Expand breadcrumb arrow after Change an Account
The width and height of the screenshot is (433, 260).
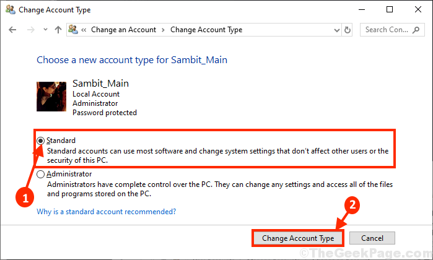click(163, 30)
